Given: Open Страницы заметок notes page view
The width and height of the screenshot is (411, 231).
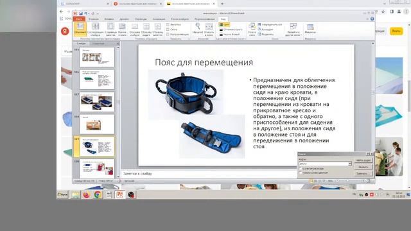Looking at the screenshot, I should coord(110,29).
